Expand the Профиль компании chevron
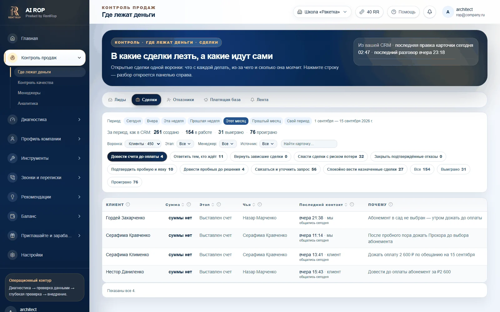The image size is (500, 312). coord(79,139)
